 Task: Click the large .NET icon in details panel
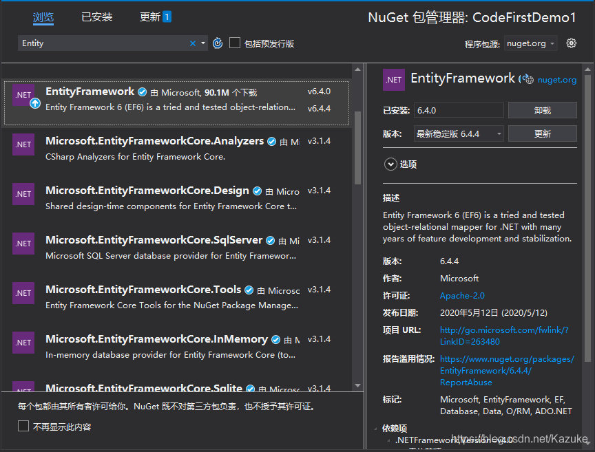(394, 80)
